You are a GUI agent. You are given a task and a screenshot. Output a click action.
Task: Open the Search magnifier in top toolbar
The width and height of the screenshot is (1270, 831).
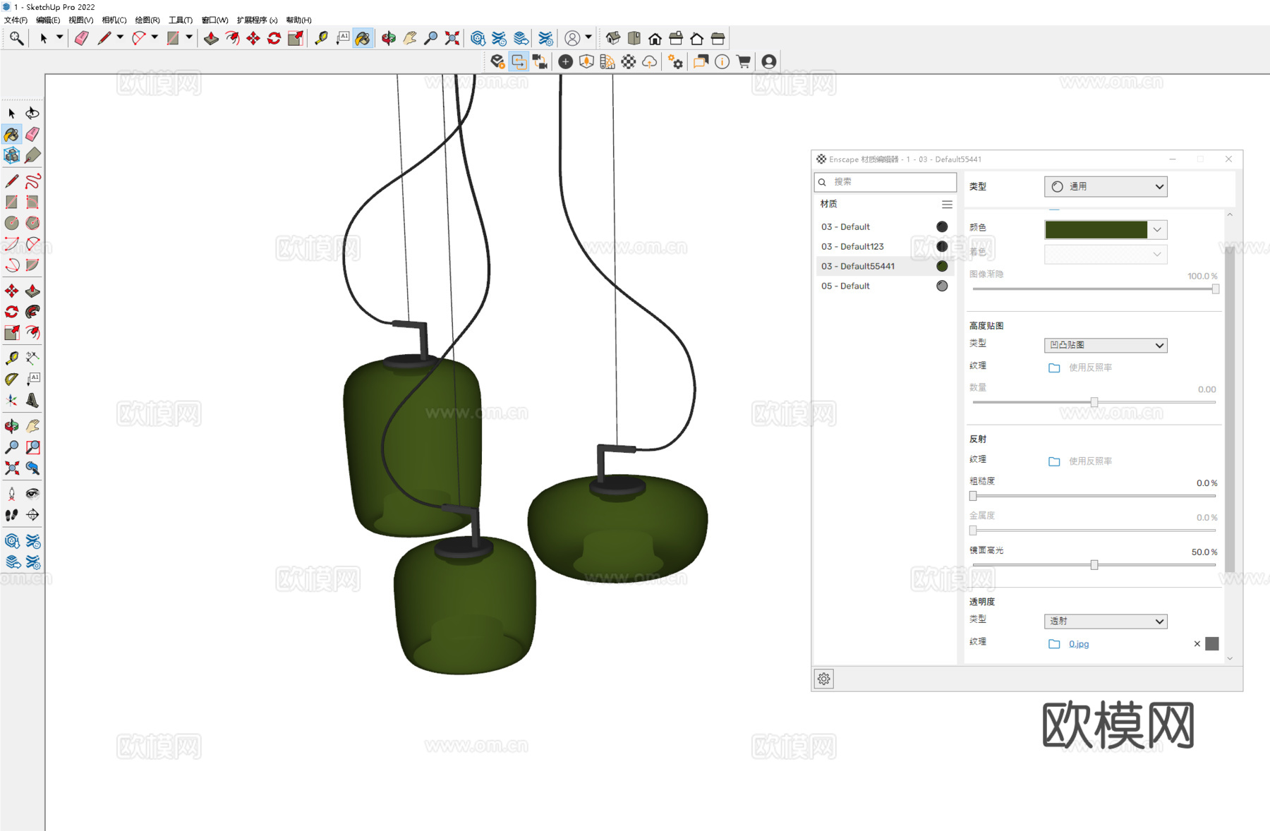coord(16,38)
